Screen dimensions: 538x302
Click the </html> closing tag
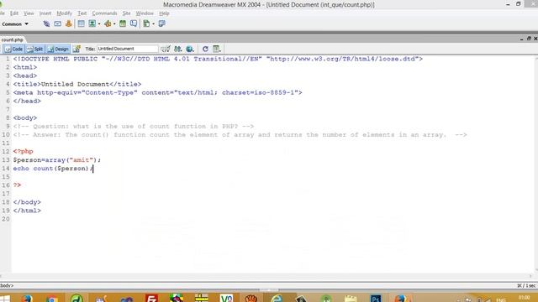tap(27, 211)
